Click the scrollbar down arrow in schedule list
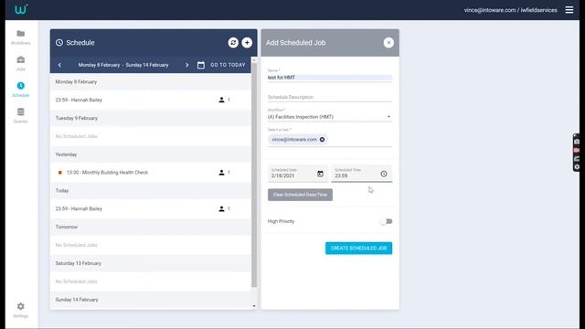The width and height of the screenshot is (585, 329). point(254,306)
